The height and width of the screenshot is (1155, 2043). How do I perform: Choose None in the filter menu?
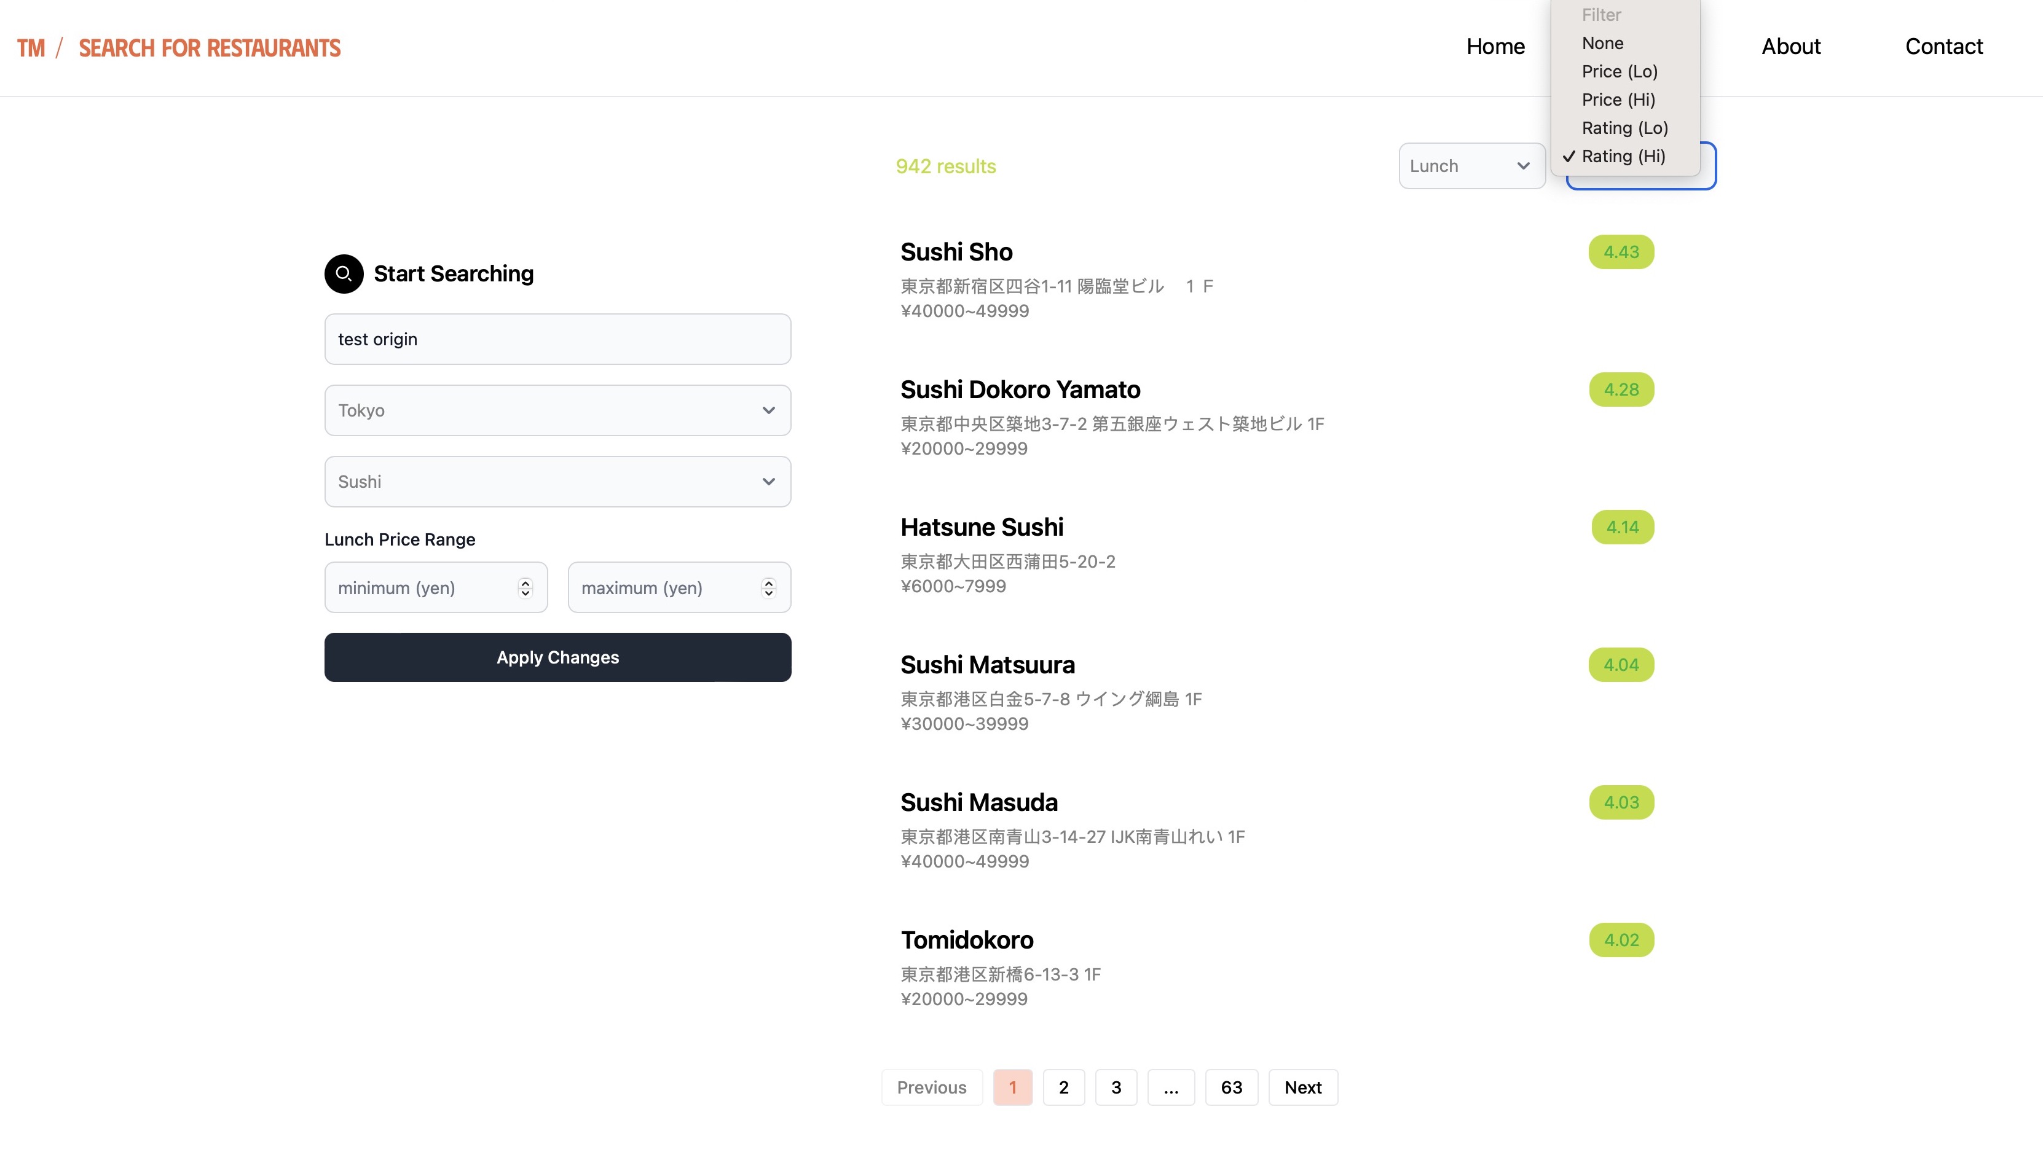(1602, 44)
